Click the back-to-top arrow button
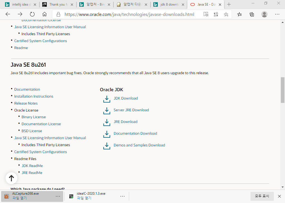This screenshot has height=203, width=285. tap(11, 178)
